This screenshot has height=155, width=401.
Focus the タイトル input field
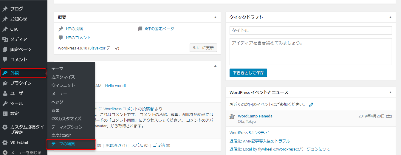(x=311, y=30)
